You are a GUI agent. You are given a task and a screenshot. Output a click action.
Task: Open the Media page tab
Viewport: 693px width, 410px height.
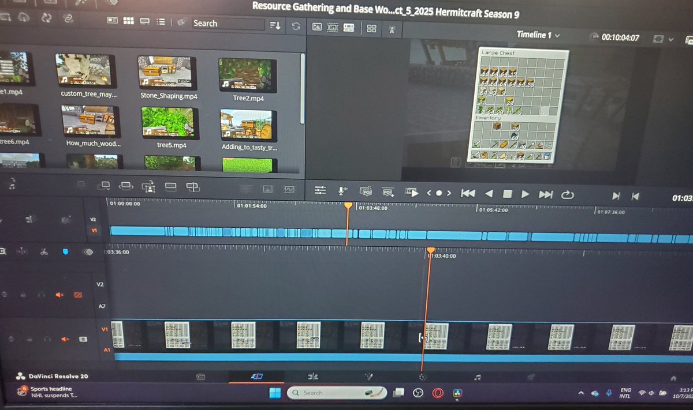(x=200, y=377)
